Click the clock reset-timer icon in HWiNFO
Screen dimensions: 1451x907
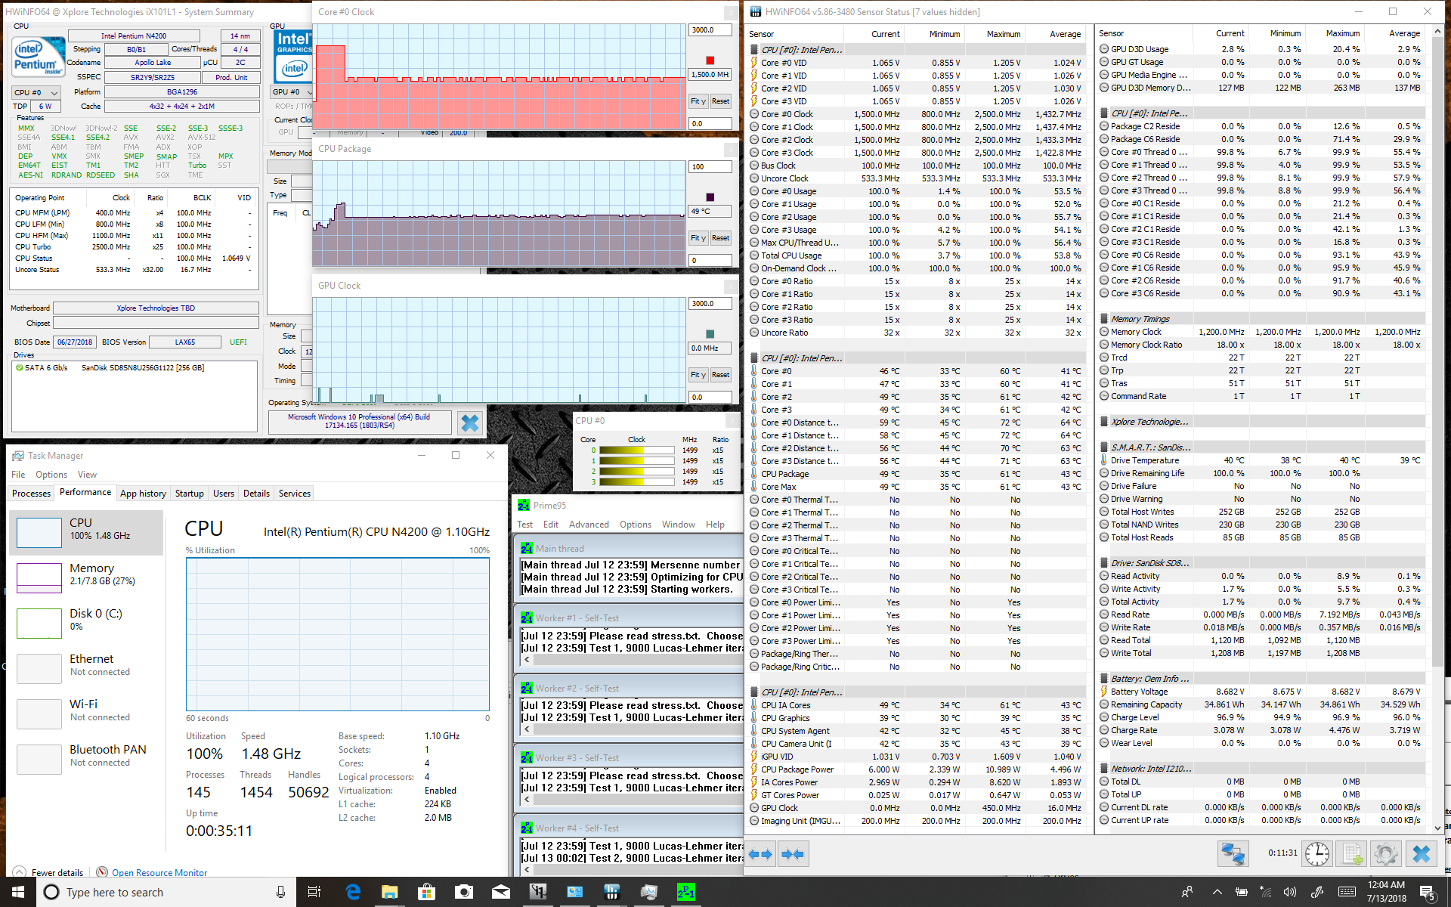point(1317,854)
